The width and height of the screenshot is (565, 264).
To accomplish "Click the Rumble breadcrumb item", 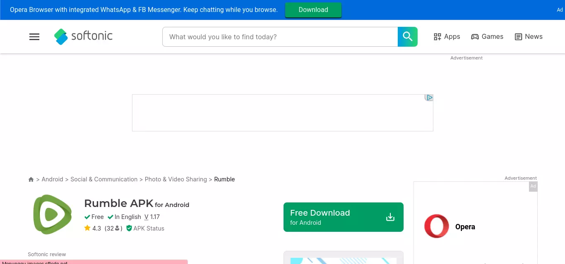I will pos(224,179).
